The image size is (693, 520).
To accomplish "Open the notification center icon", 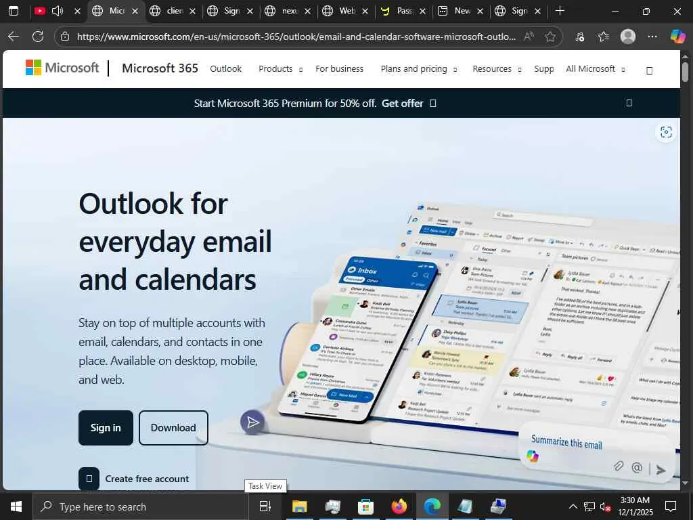I will click(x=671, y=506).
